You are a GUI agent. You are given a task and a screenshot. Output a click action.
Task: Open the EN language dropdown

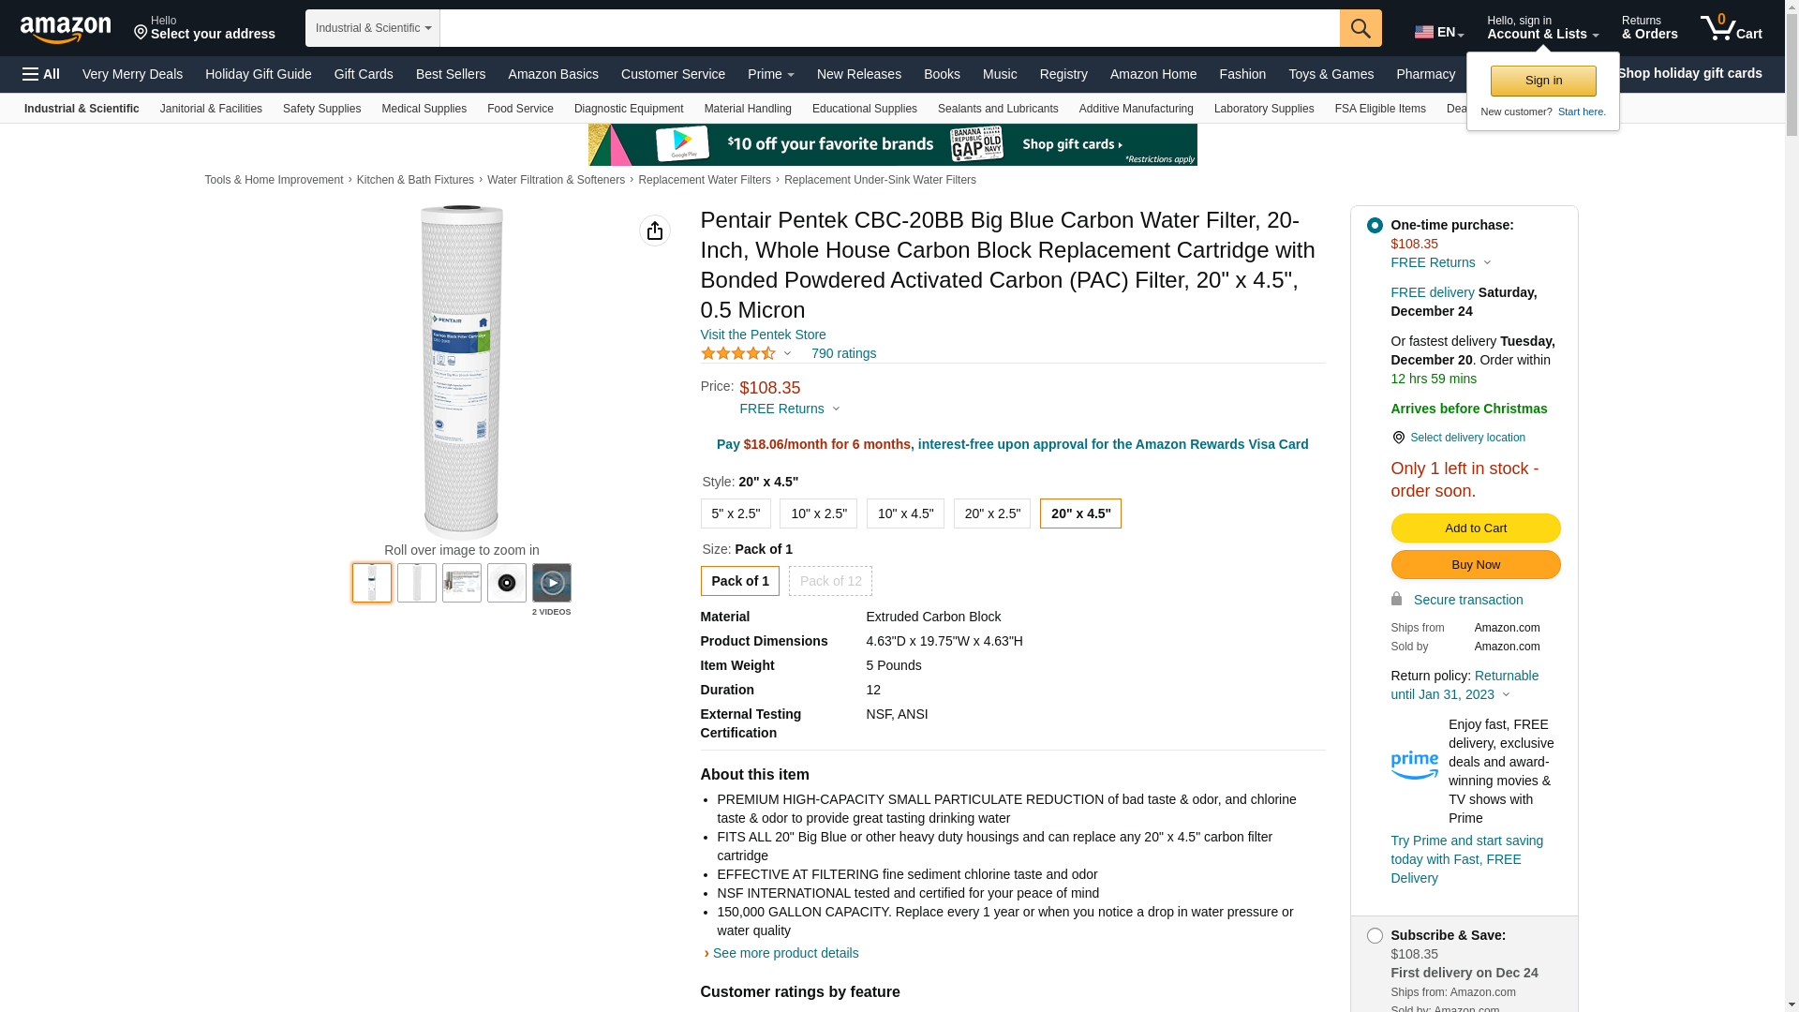(x=1439, y=32)
